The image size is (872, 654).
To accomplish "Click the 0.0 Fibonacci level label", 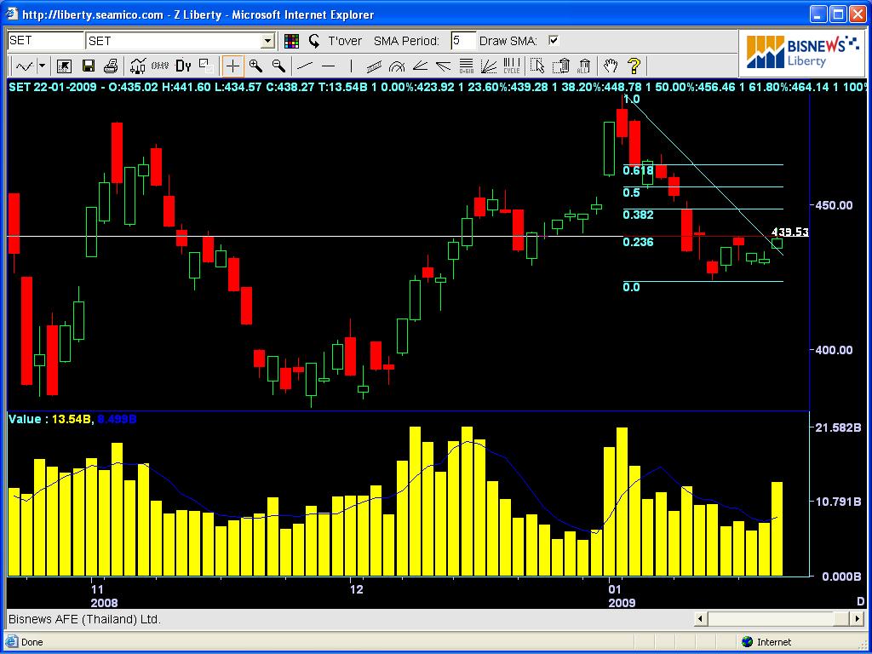I will pyautogui.click(x=631, y=287).
